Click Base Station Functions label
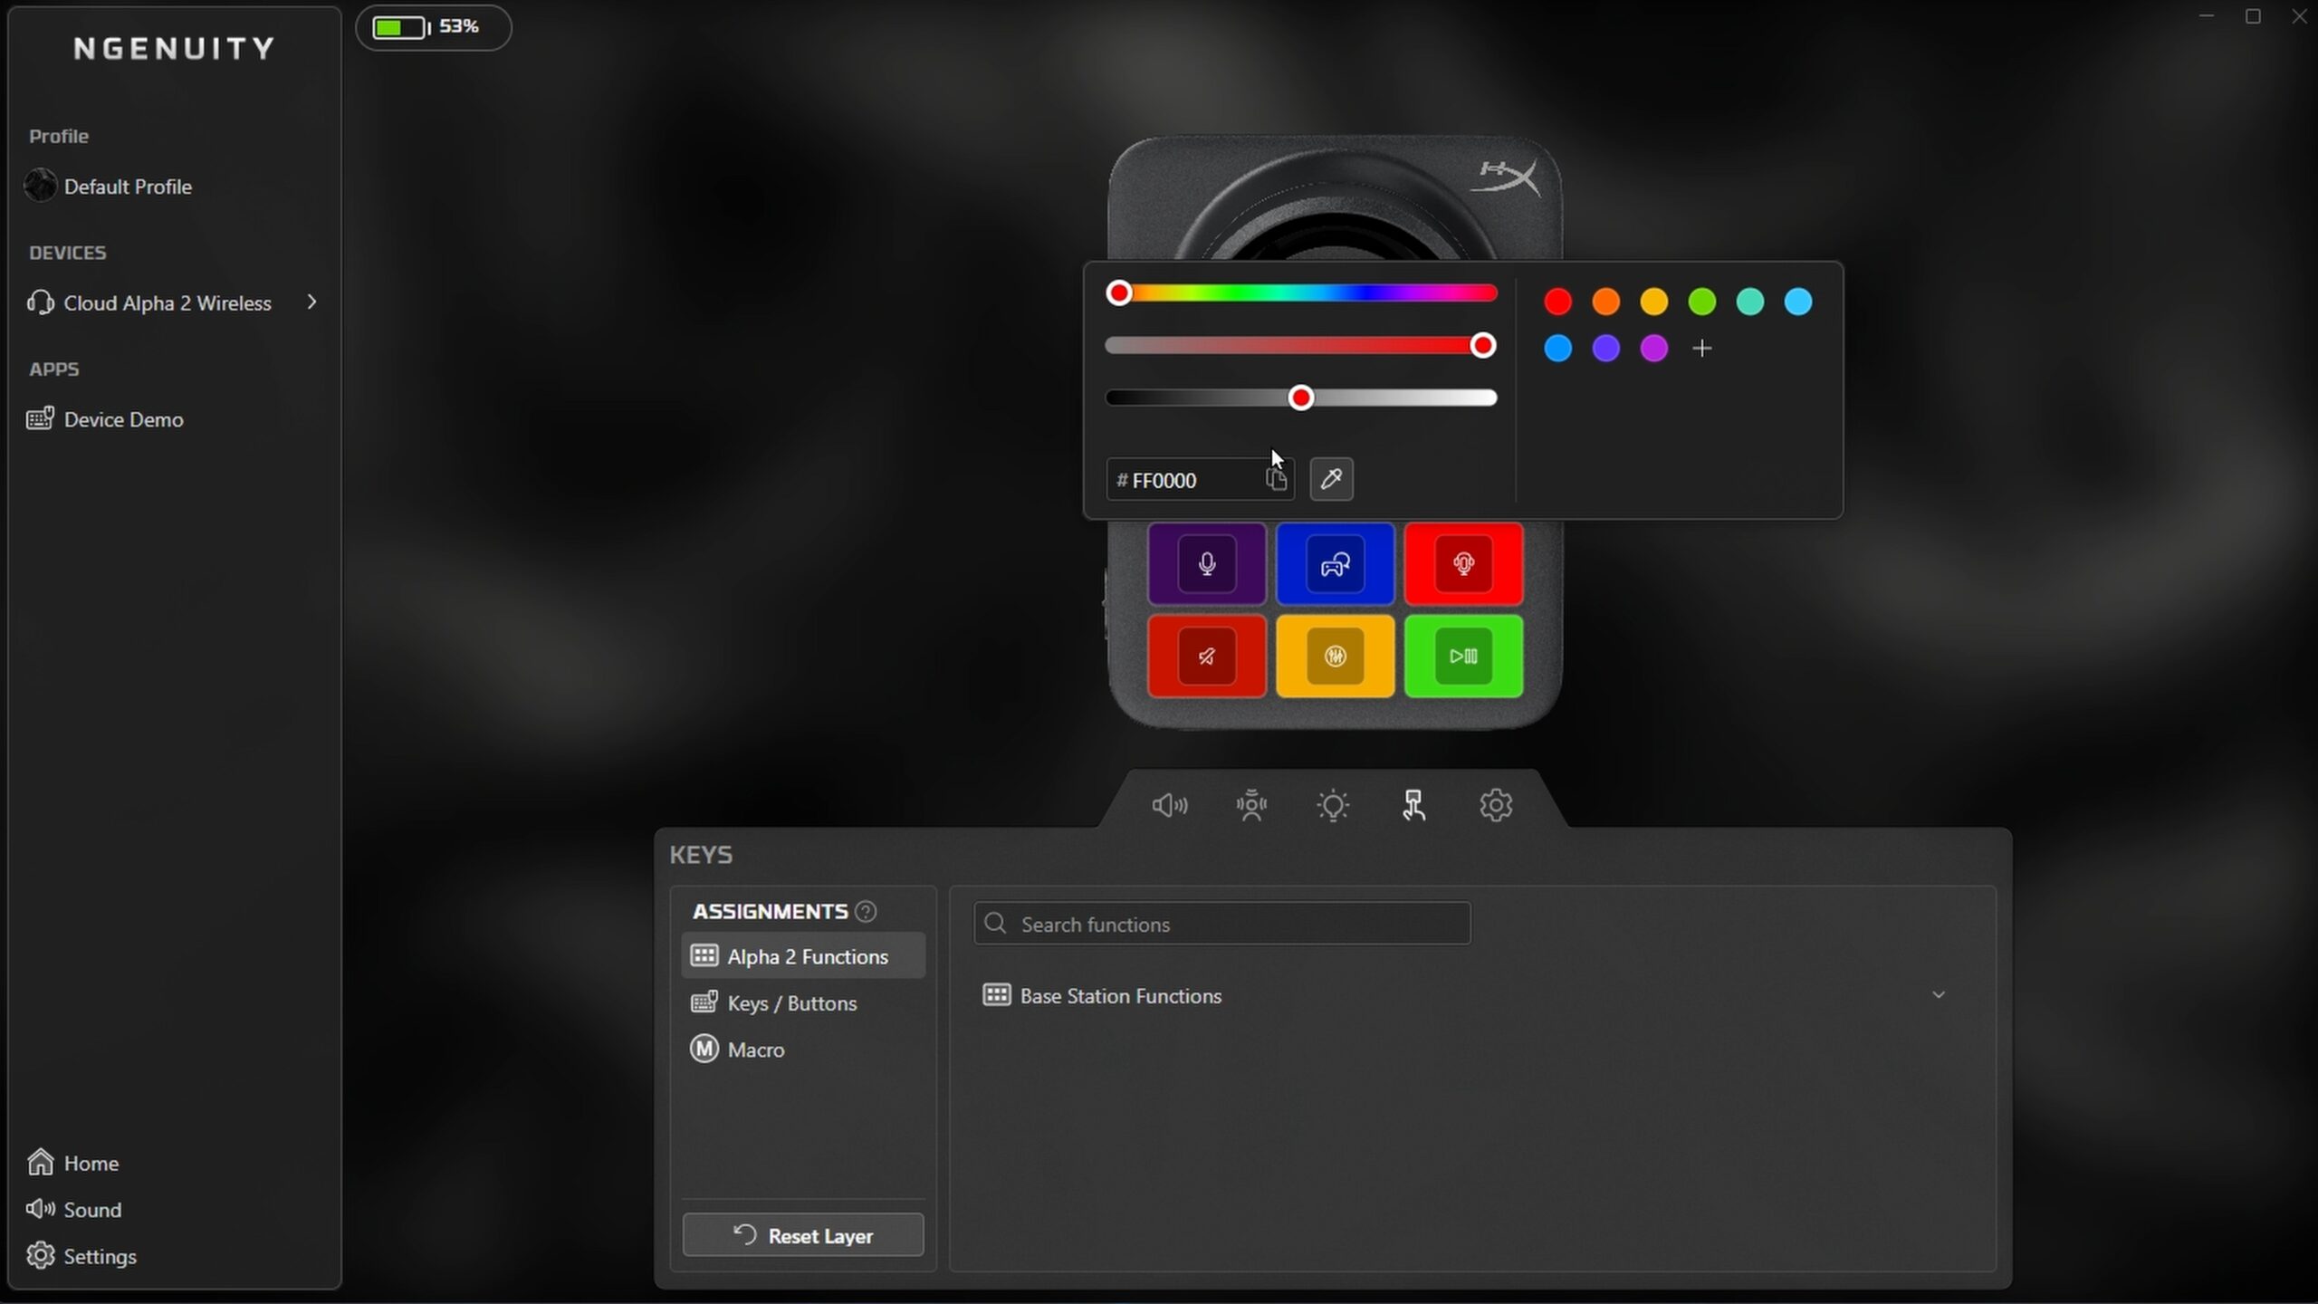Viewport: 2318px width, 1304px height. tap(1121, 996)
